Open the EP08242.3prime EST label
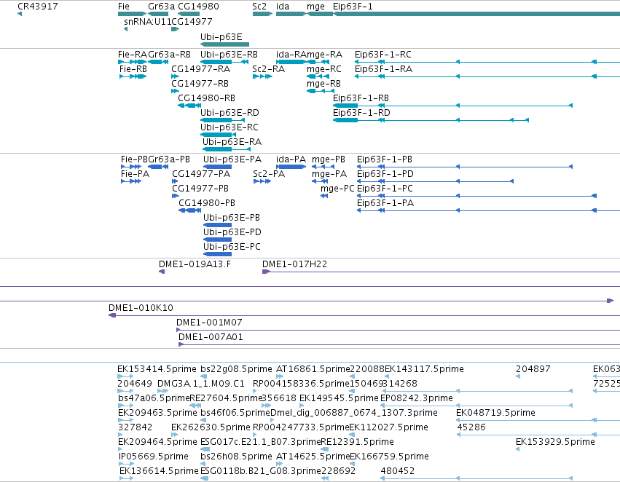This screenshot has height=482, width=620. point(416,398)
